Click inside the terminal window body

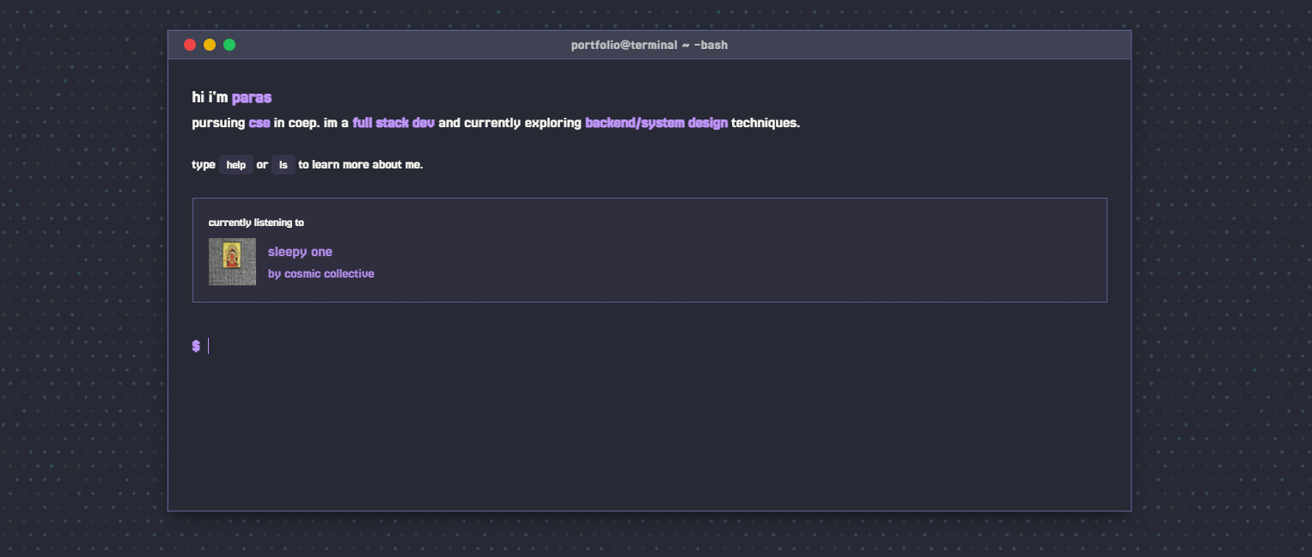[650, 430]
